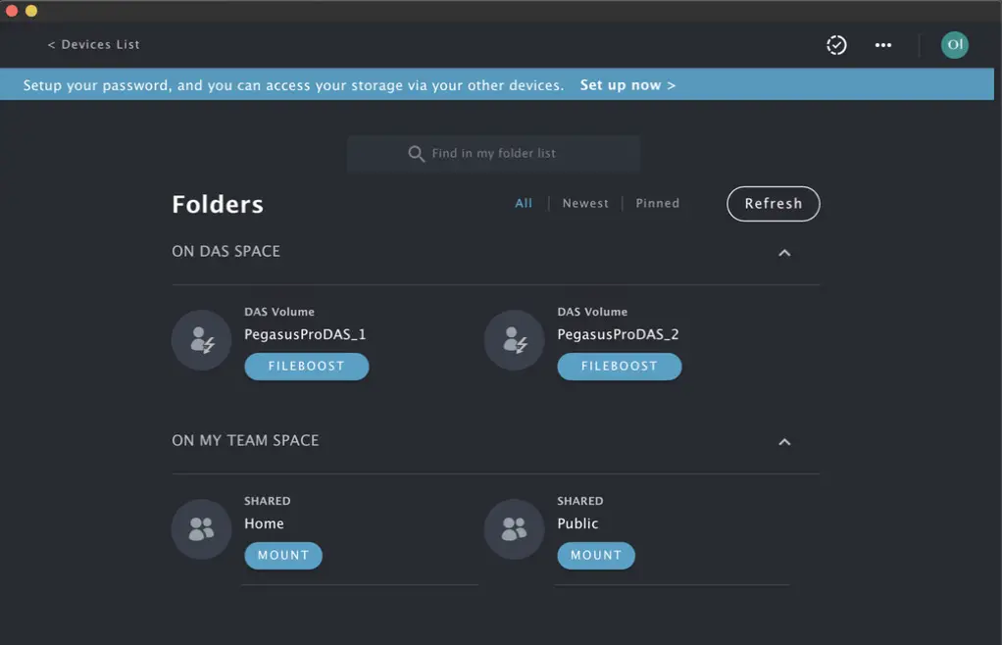Select the PegasusProDAS_1 volume icon
The height and width of the screenshot is (645, 1002).
click(x=201, y=340)
